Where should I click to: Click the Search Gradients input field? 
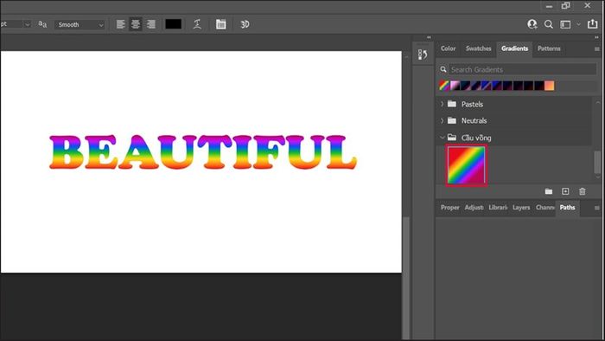[522, 69]
